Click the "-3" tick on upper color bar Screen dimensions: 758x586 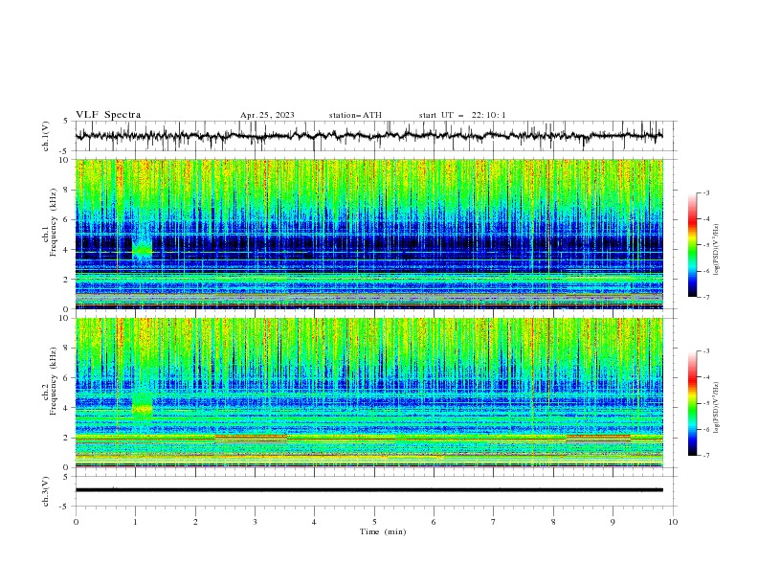tap(705, 192)
